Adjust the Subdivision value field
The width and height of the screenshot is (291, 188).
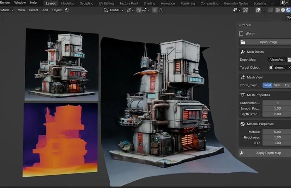[277, 103]
